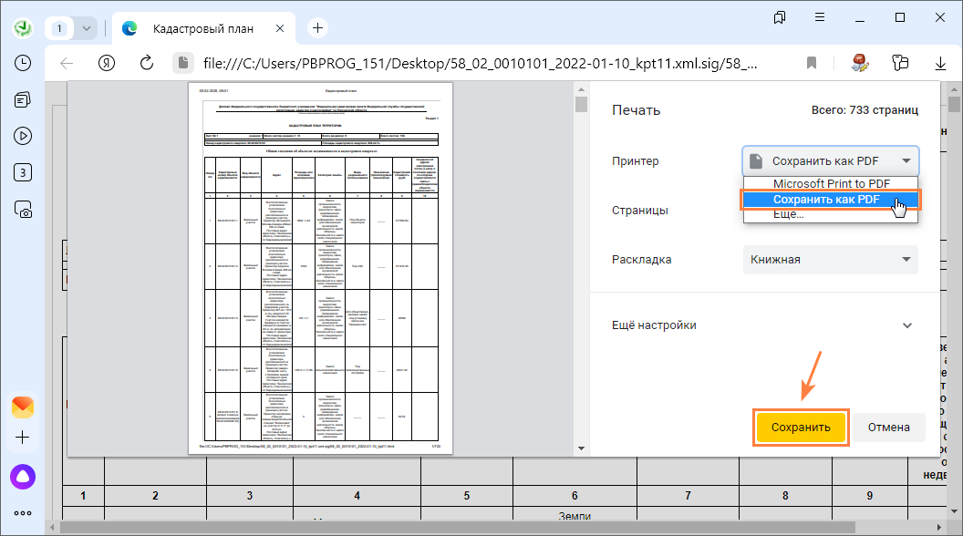Screen dimensions: 963x536
Task: Click the Отмена button
Action: [888, 428]
